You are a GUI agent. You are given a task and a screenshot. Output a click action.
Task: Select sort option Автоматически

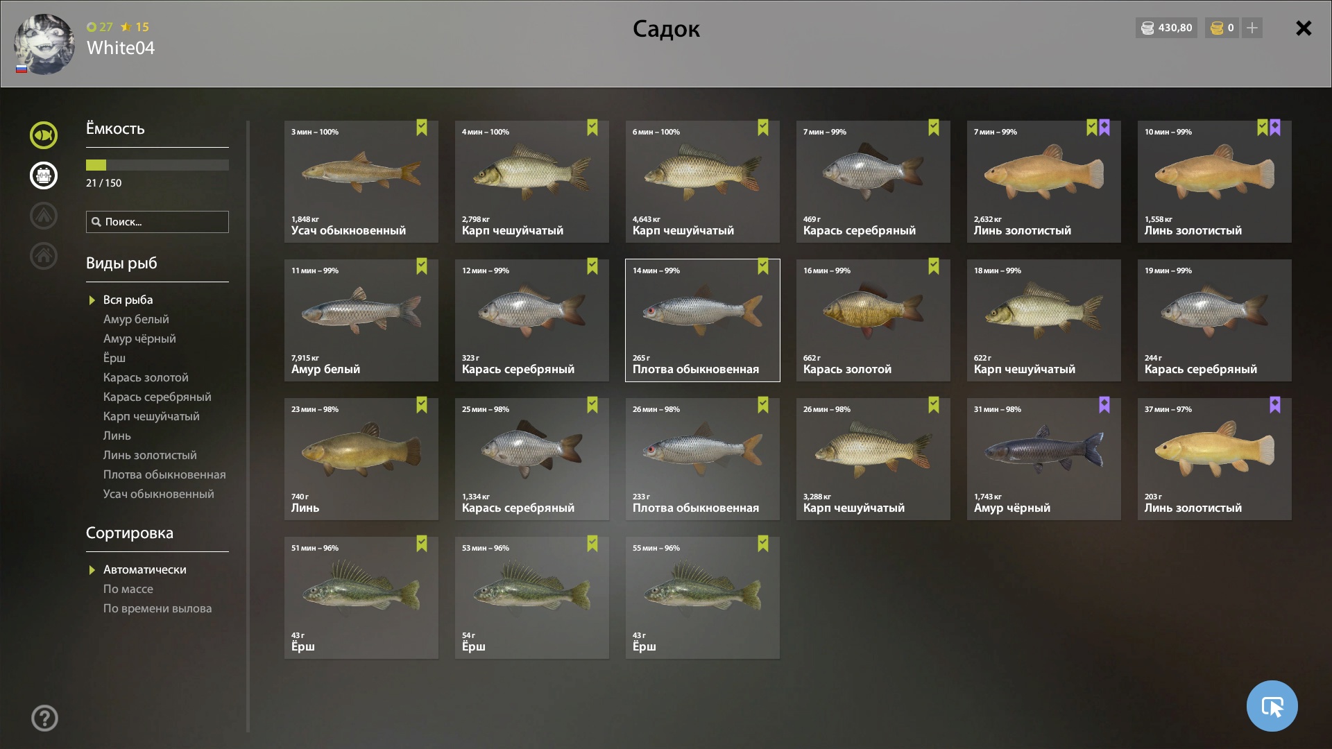click(145, 569)
